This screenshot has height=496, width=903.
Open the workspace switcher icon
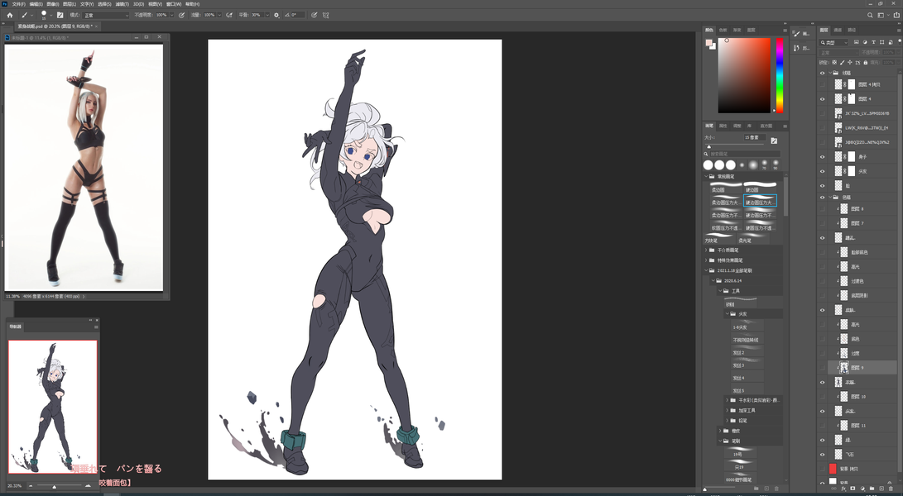click(881, 15)
